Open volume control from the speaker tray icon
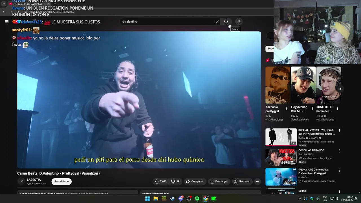 (x=336, y=198)
